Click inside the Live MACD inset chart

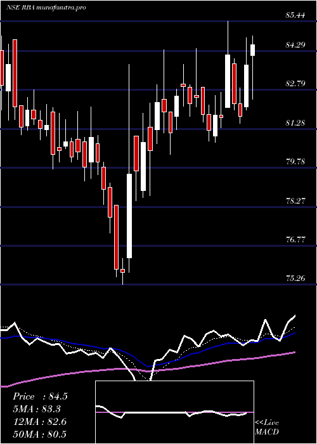[x=174, y=412]
